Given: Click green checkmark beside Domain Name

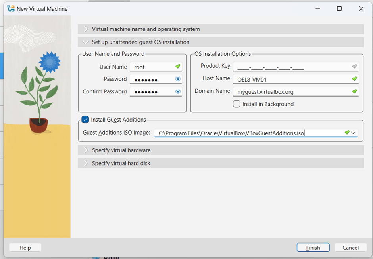Looking at the screenshot, I should [354, 91].
